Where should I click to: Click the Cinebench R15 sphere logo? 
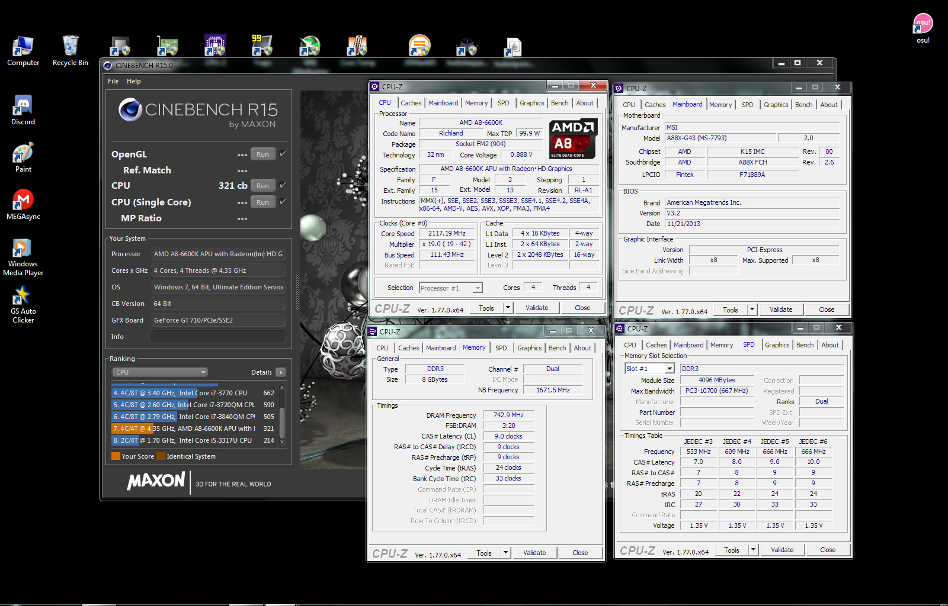130,109
